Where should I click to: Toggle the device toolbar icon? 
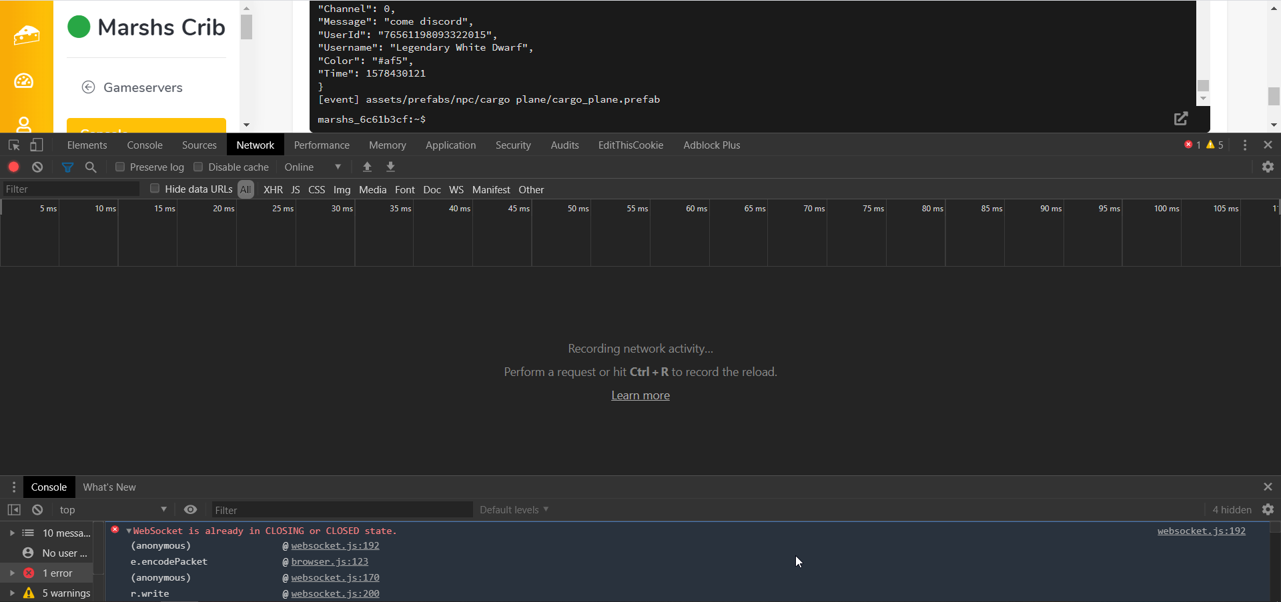click(37, 145)
